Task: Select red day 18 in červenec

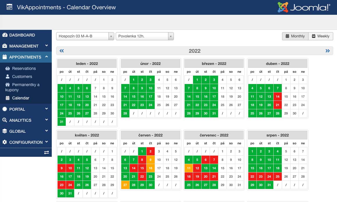Action: click(189, 176)
